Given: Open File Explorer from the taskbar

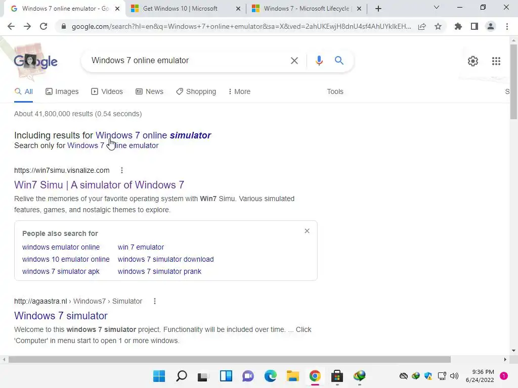Looking at the screenshot, I should click(293, 376).
